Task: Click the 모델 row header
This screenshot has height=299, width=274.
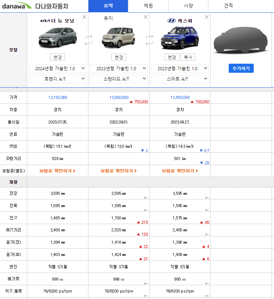Action: pos(13,50)
